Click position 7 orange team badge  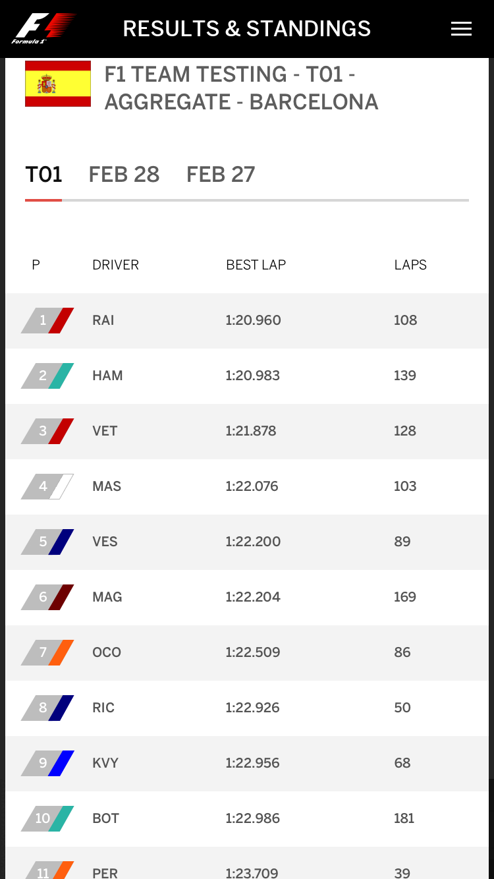click(47, 652)
